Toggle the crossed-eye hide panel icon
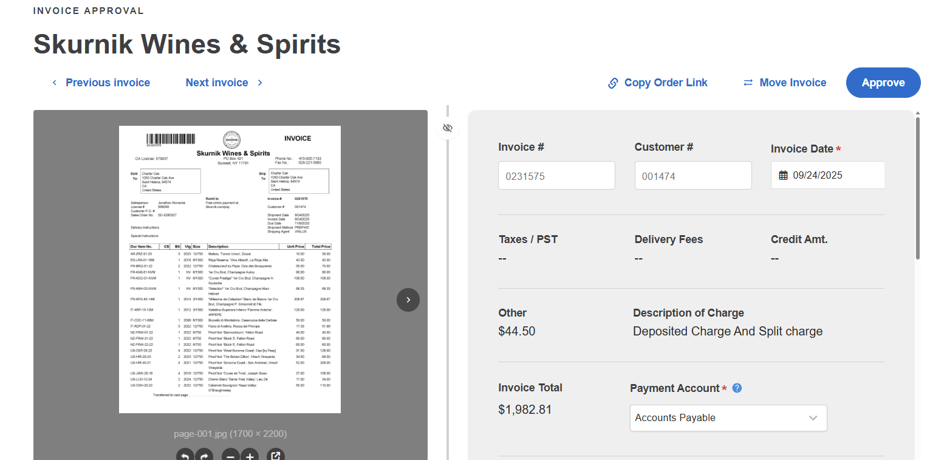This screenshot has height=460, width=947. click(x=448, y=128)
